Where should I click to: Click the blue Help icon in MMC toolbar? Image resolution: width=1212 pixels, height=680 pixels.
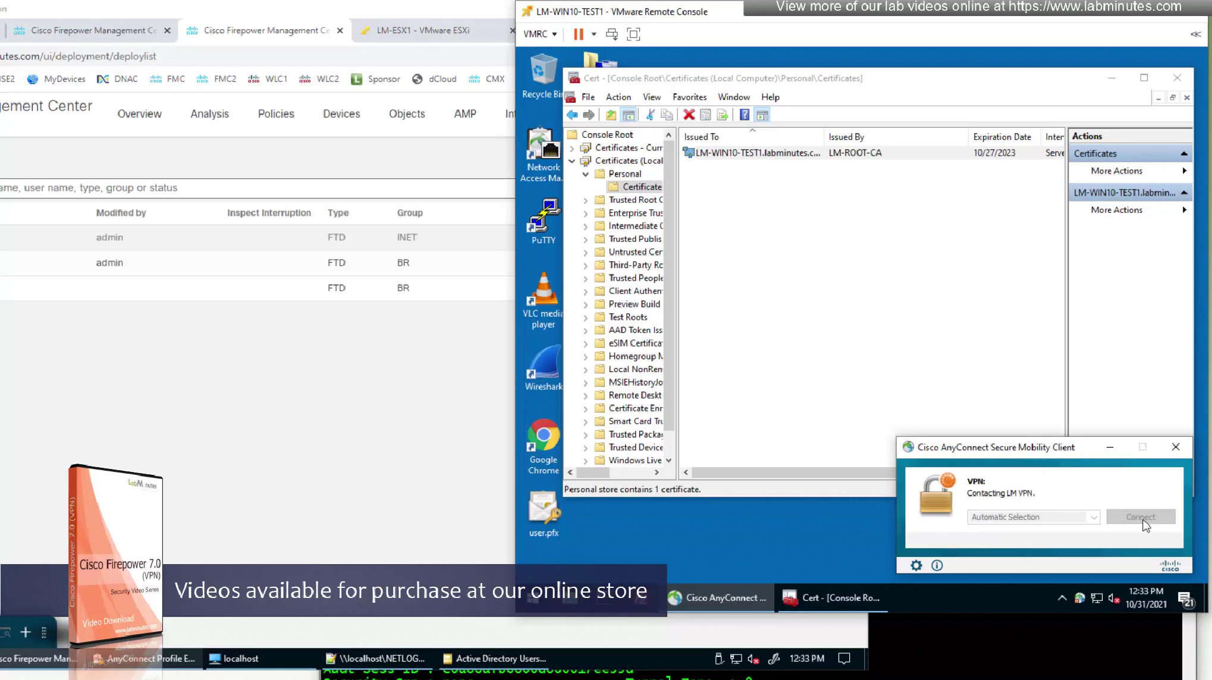[x=744, y=115]
